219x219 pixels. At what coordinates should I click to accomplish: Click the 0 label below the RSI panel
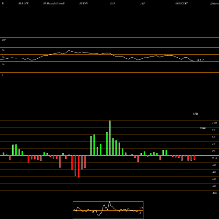(x=2, y=75)
